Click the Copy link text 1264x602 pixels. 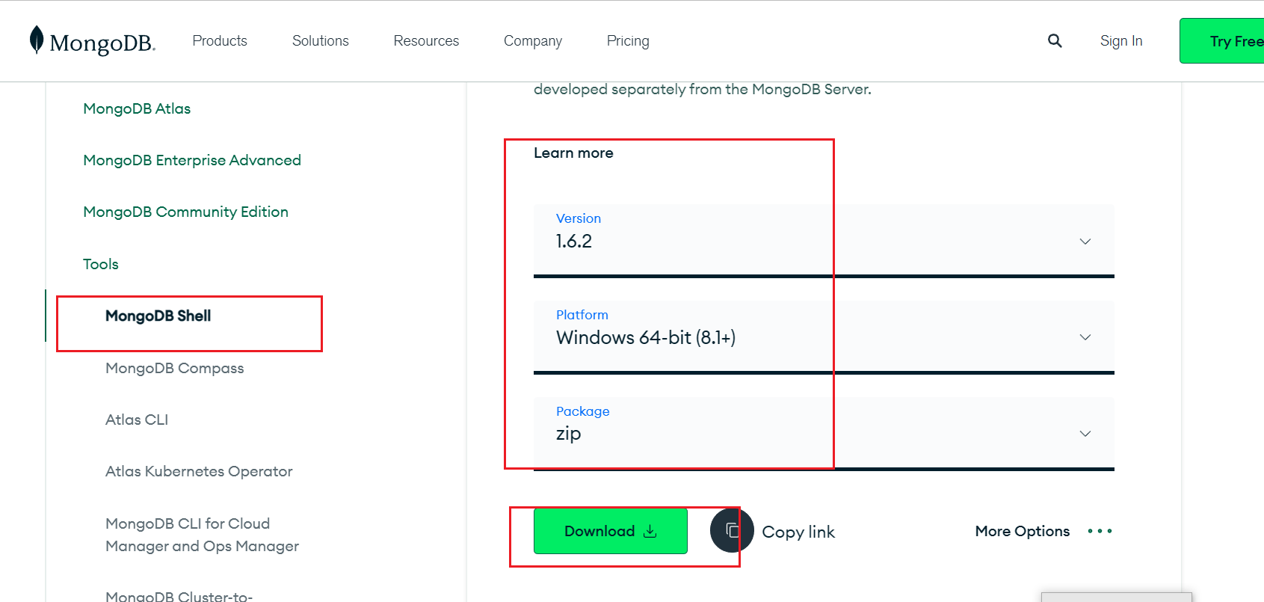798,532
